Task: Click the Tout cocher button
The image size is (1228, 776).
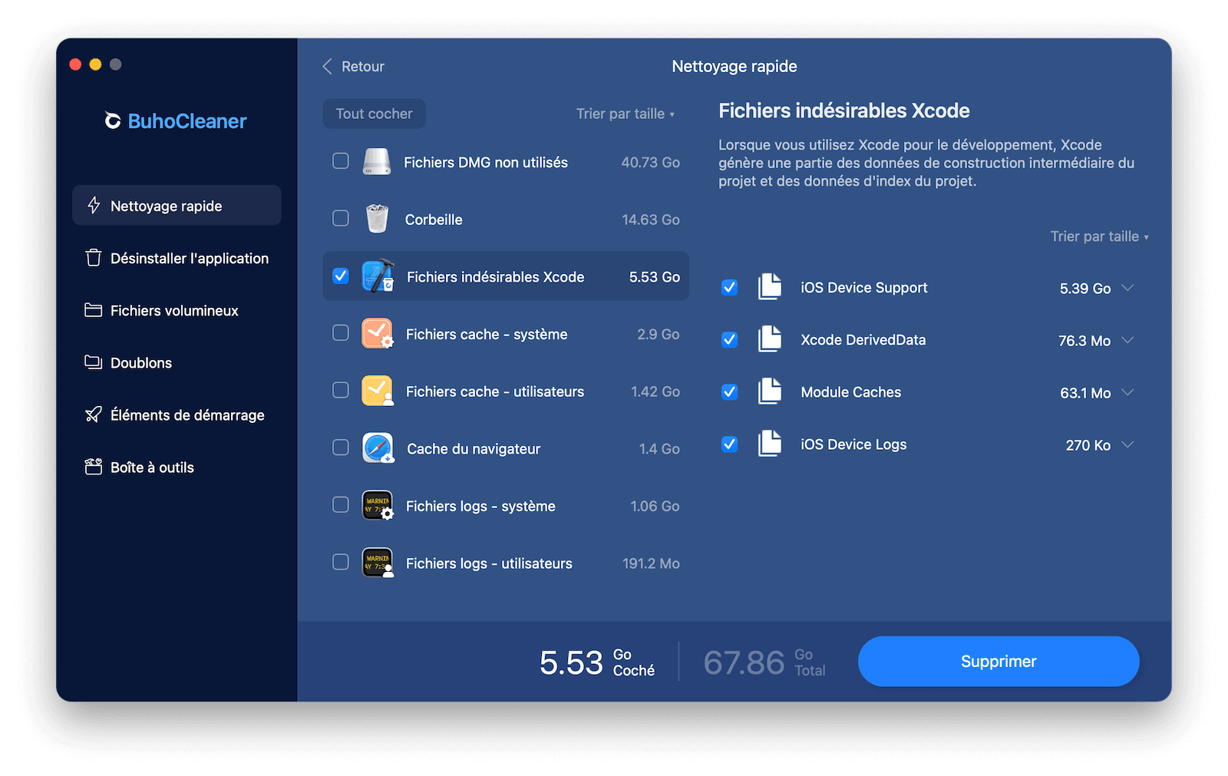Action: [374, 113]
